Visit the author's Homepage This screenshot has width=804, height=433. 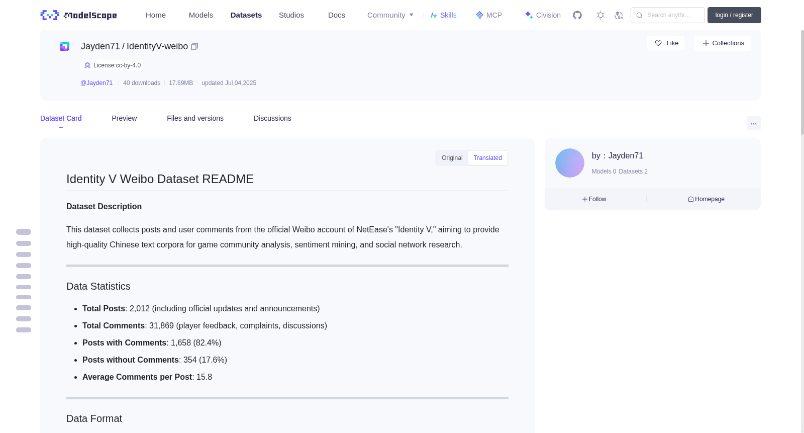click(707, 199)
